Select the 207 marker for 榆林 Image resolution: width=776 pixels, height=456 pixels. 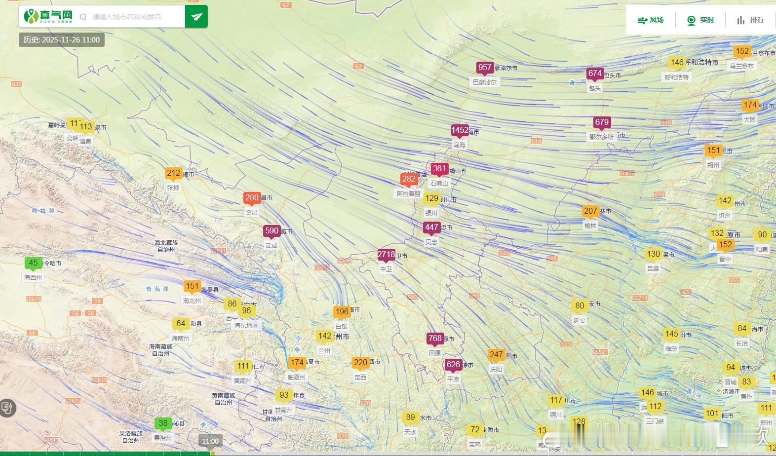click(x=590, y=212)
